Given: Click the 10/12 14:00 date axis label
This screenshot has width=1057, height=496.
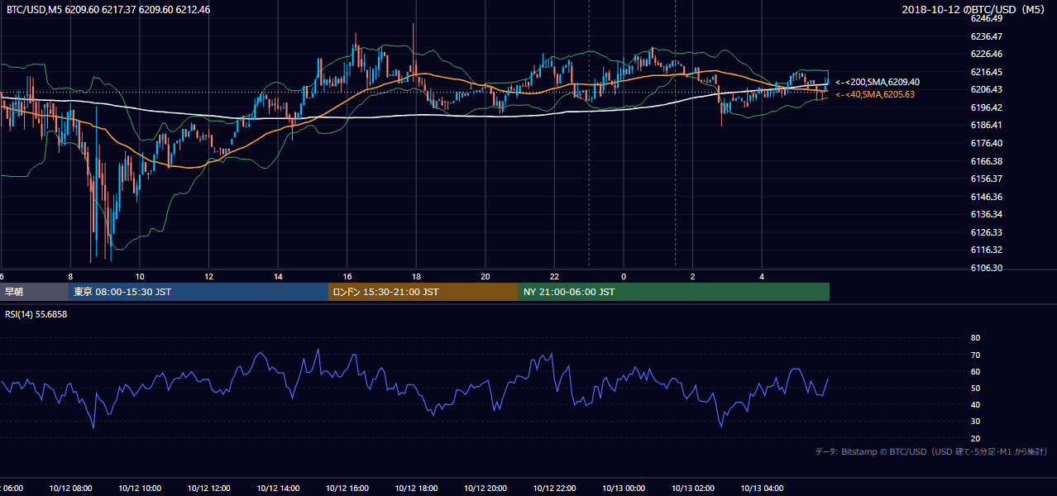Looking at the screenshot, I should (278, 488).
